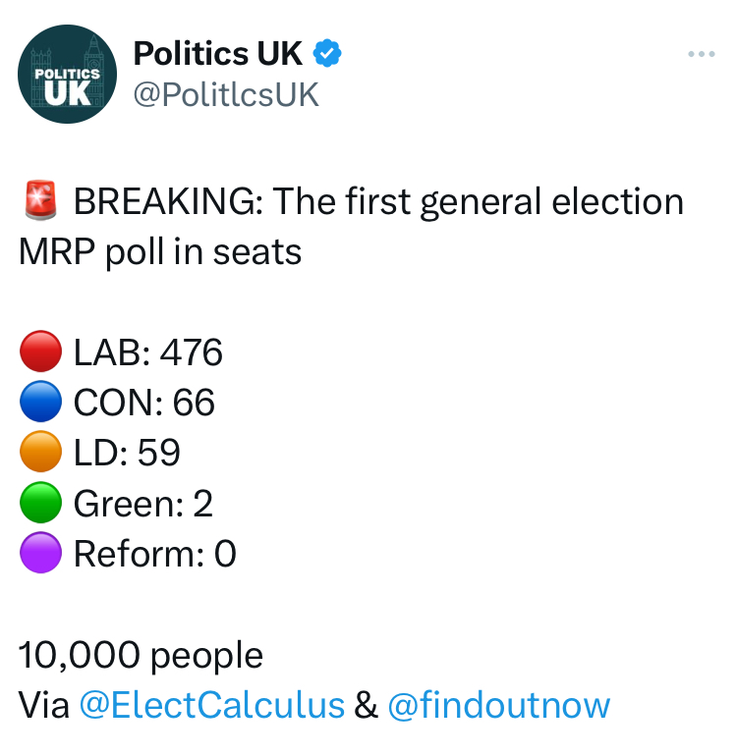Click the purple circle beside Reform

pyautogui.click(x=40, y=552)
